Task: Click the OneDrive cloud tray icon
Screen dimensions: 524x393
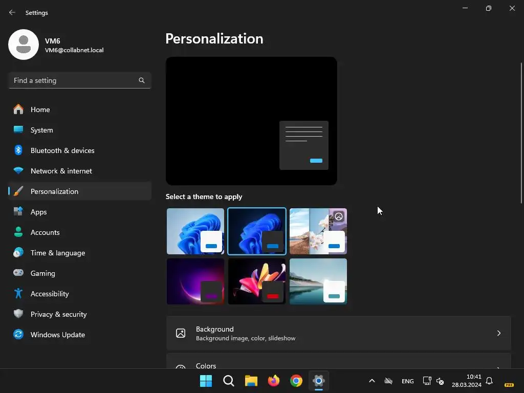Action: click(388, 381)
